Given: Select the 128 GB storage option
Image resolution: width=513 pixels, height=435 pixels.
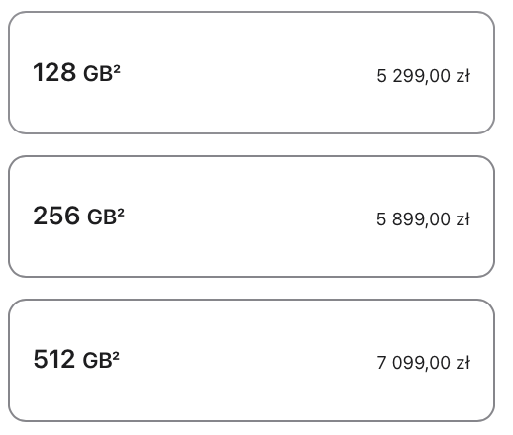Looking at the screenshot, I should pyautogui.click(x=252, y=73).
